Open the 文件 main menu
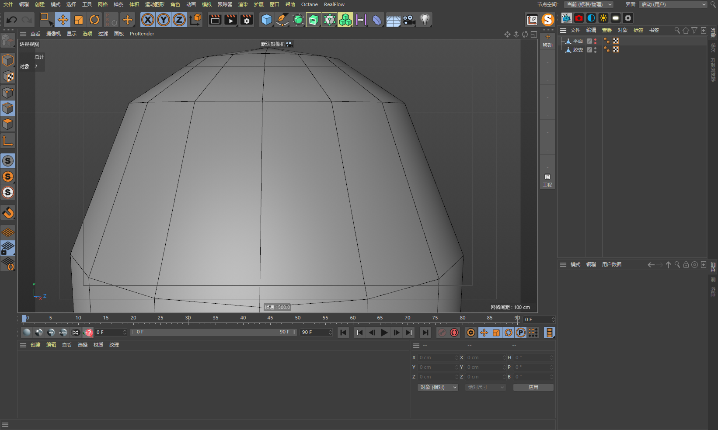This screenshot has height=430, width=718. (8, 4)
